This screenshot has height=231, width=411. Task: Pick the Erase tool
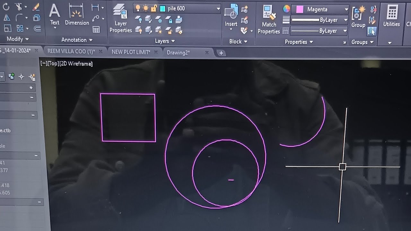coord(36,7)
